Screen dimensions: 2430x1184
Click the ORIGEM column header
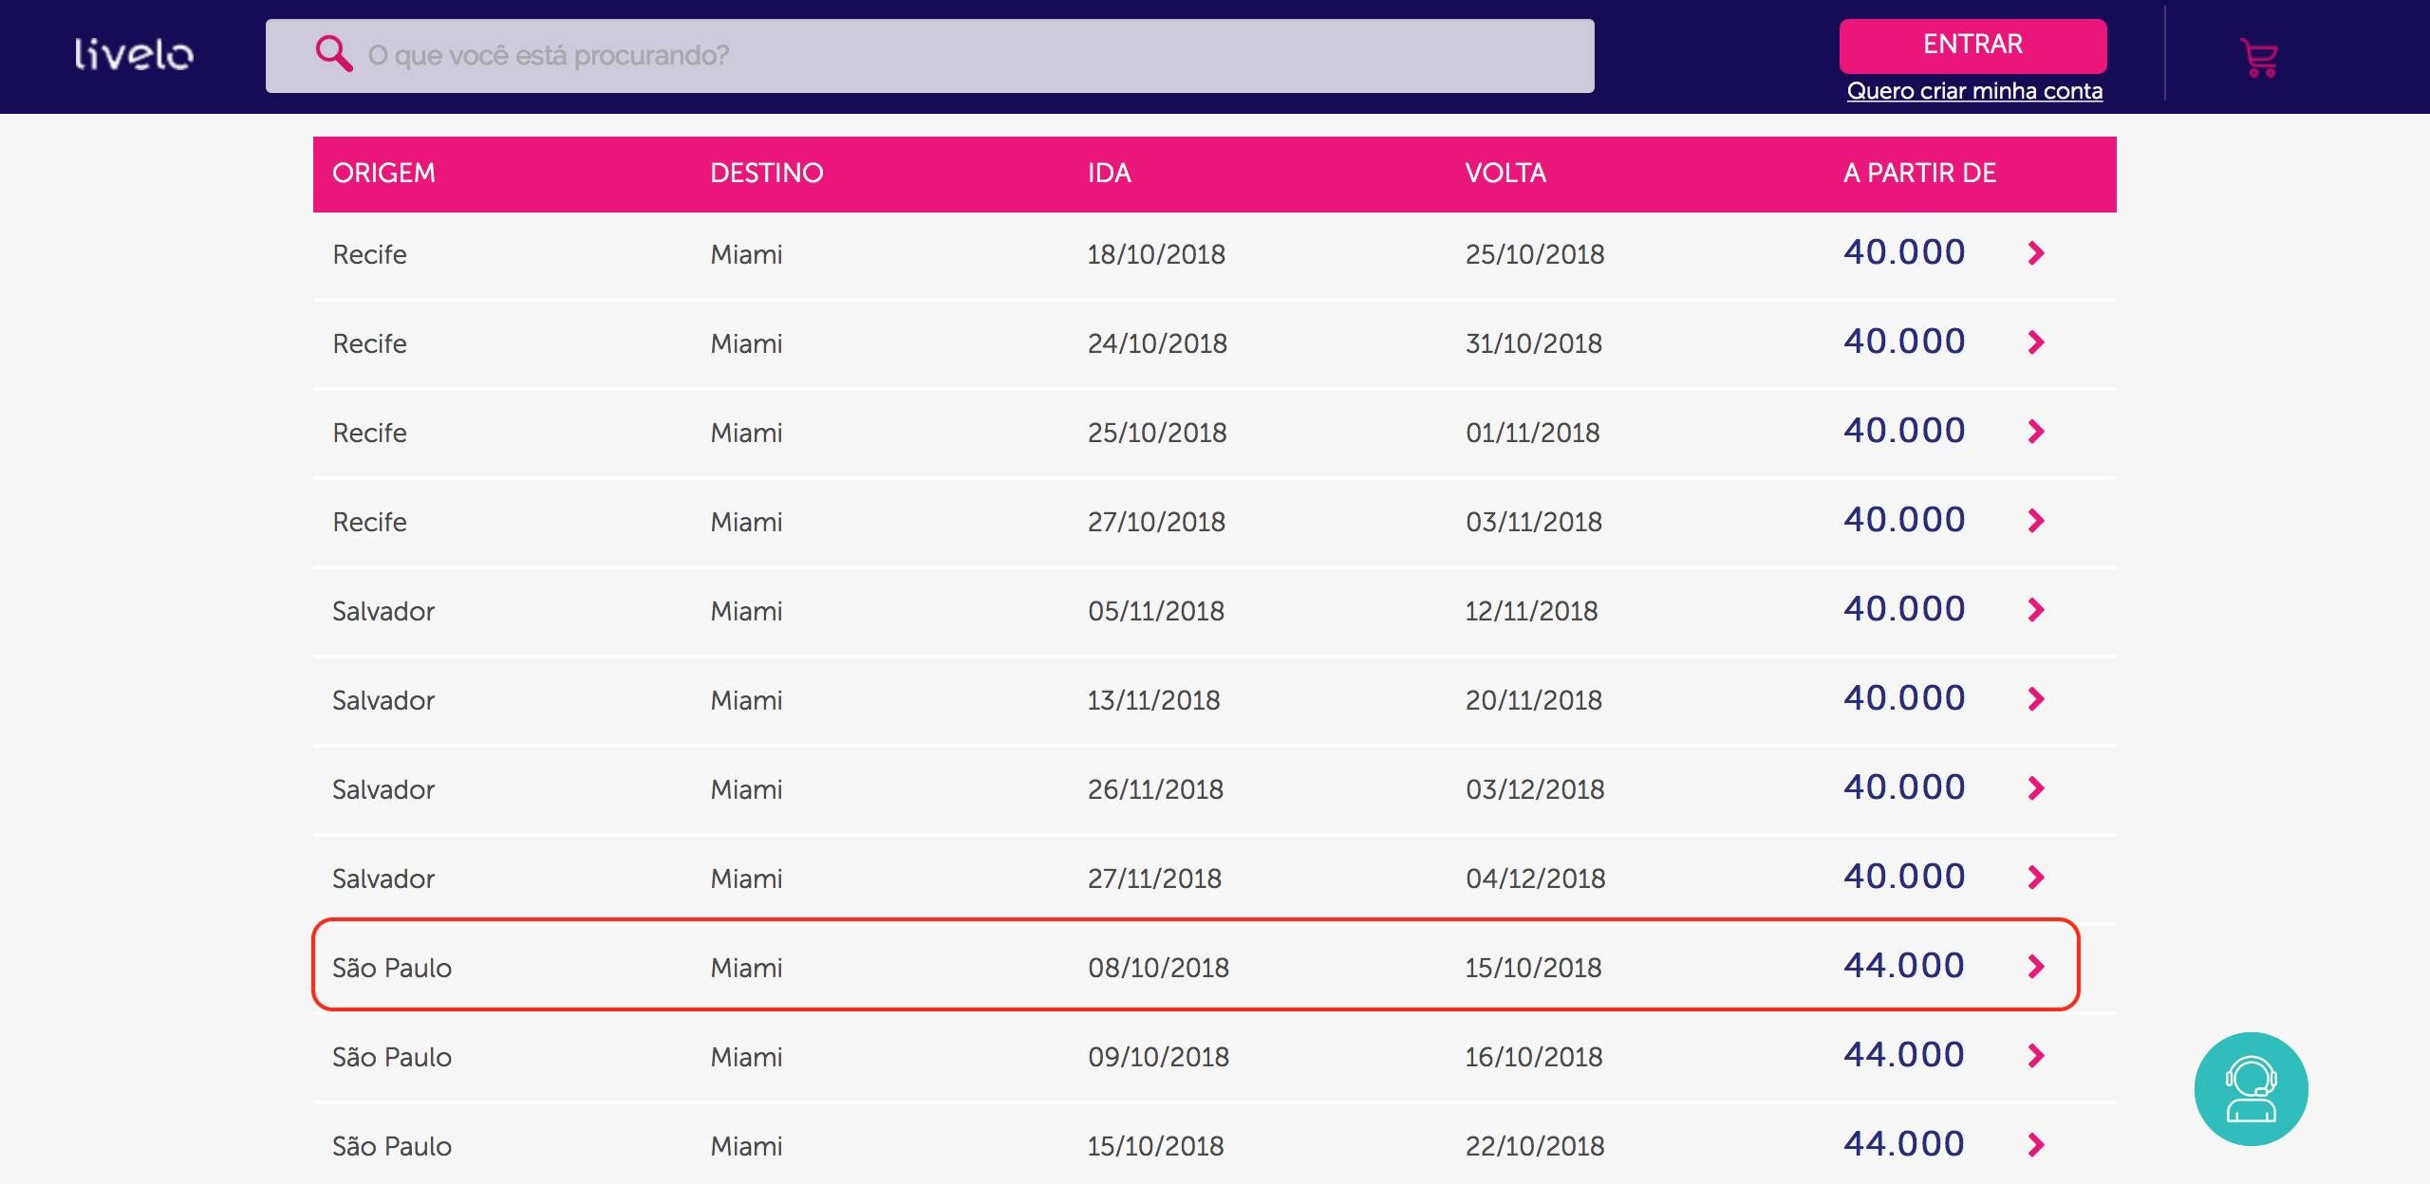383,174
